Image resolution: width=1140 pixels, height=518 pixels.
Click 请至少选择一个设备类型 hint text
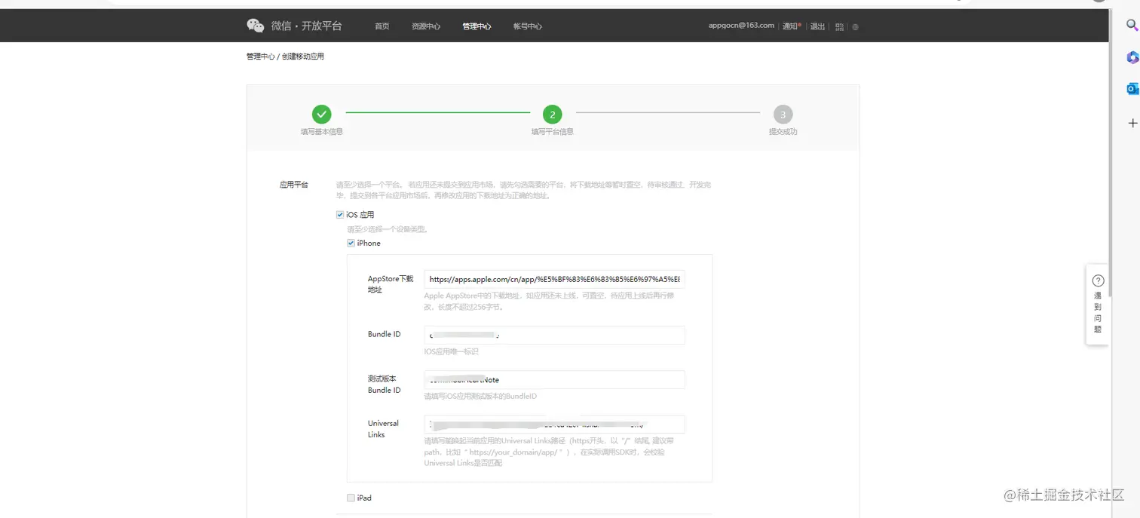coord(388,229)
